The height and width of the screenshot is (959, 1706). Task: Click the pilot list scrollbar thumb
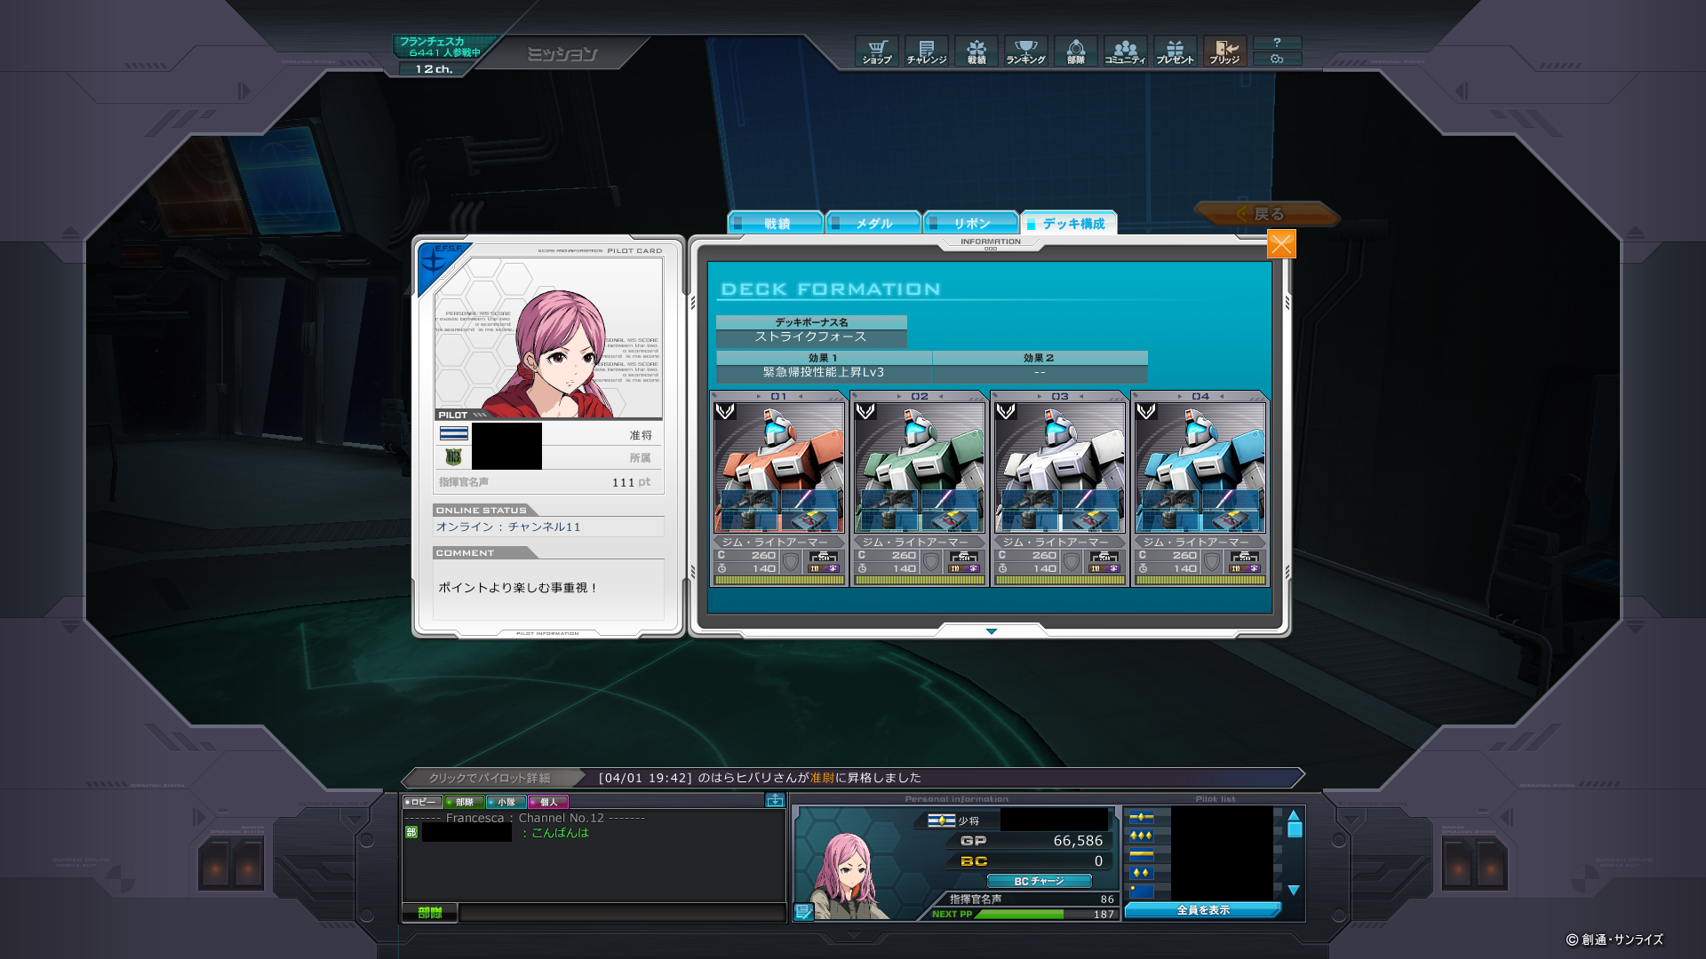1295,829
